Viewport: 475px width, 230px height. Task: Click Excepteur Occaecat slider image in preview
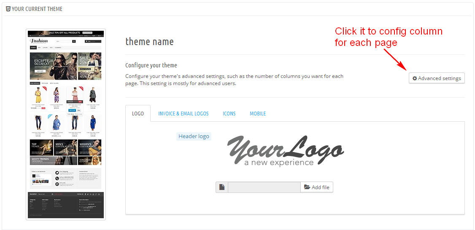point(54,66)
